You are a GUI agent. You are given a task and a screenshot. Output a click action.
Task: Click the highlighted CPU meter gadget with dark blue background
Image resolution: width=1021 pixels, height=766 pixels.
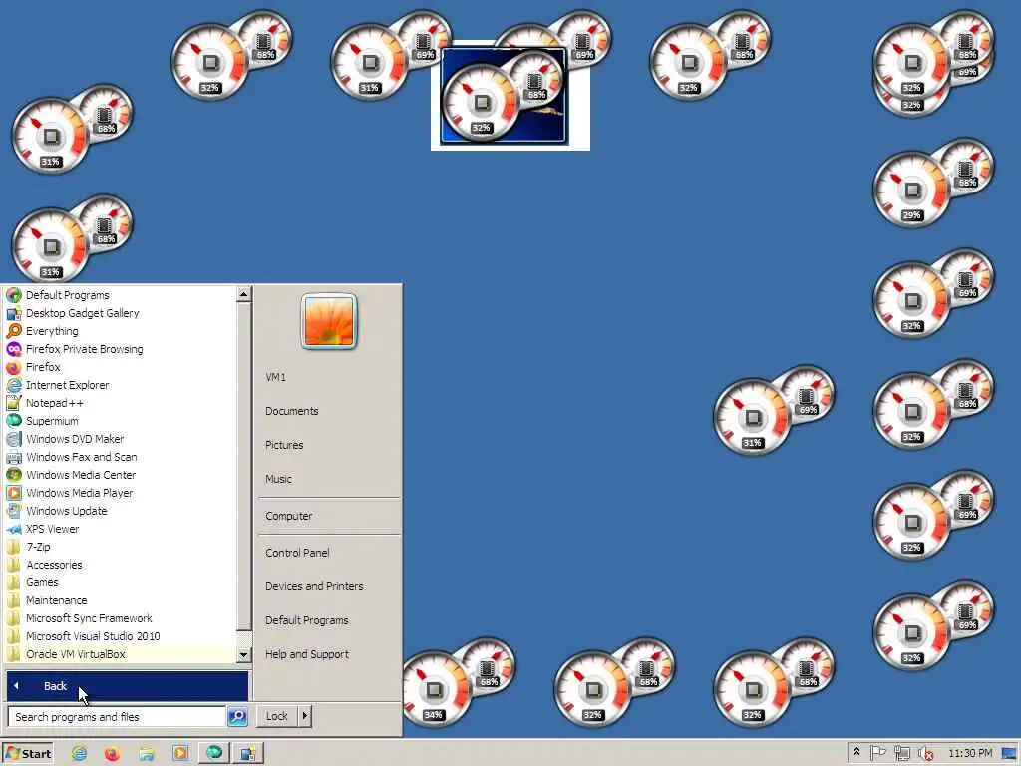(x=504, y=96)
